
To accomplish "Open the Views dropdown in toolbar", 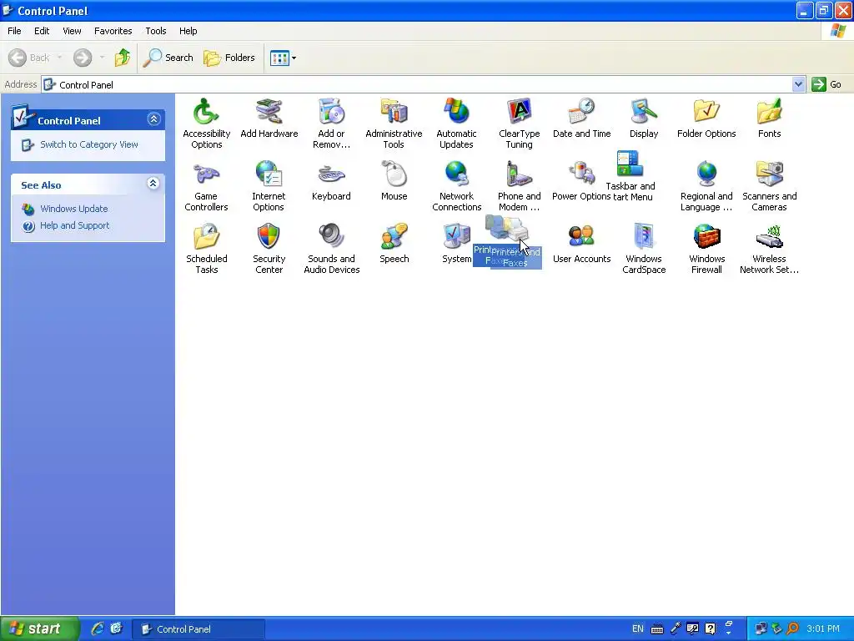I will pyautogui.click(x=294, y=58).
